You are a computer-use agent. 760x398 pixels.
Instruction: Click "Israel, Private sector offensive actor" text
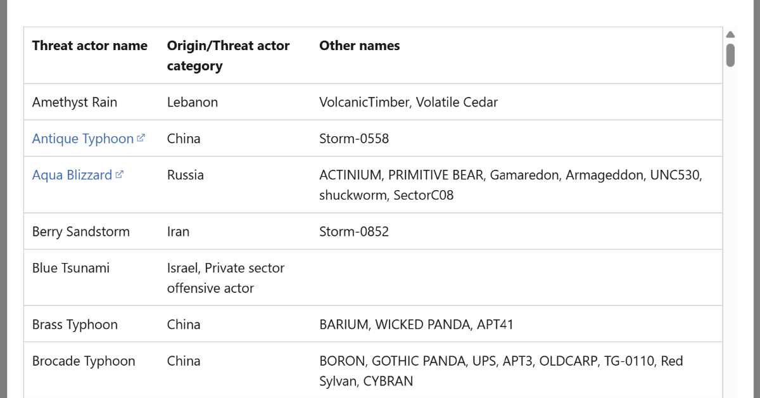(x=225, y=278)
